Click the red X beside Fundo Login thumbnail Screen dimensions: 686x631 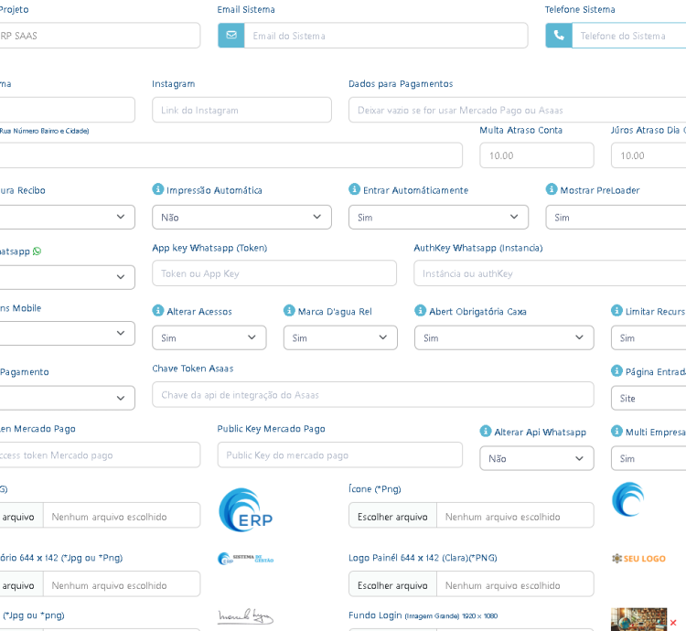(x=673, y=623)
